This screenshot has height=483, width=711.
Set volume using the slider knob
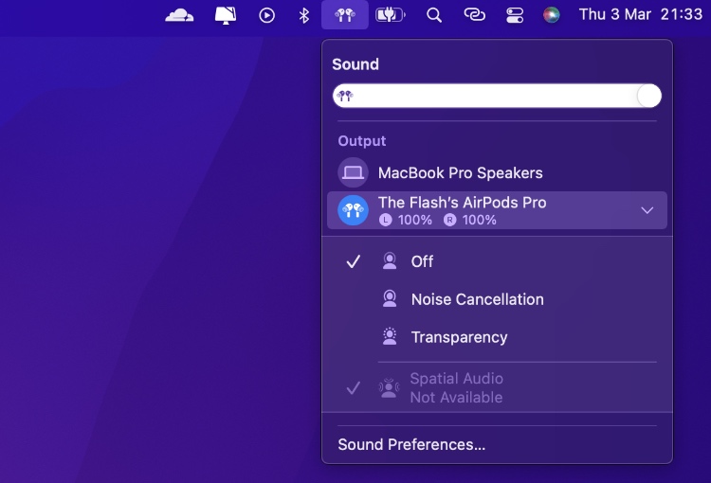click(648, 96)
